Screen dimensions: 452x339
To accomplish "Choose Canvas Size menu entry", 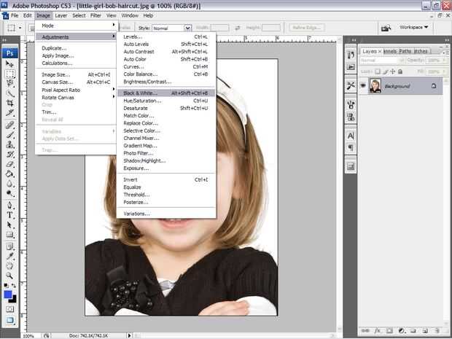I will (76, 82).
